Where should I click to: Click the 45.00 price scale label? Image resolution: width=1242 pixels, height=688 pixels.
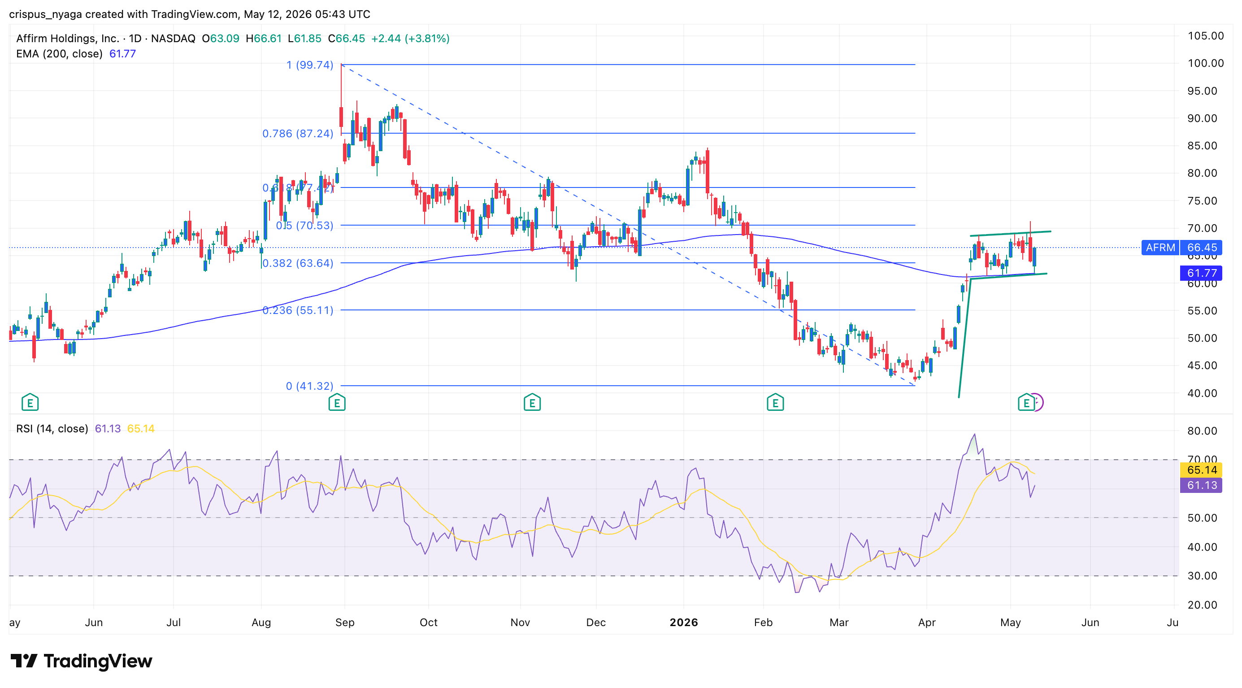tap(1202, 366)
